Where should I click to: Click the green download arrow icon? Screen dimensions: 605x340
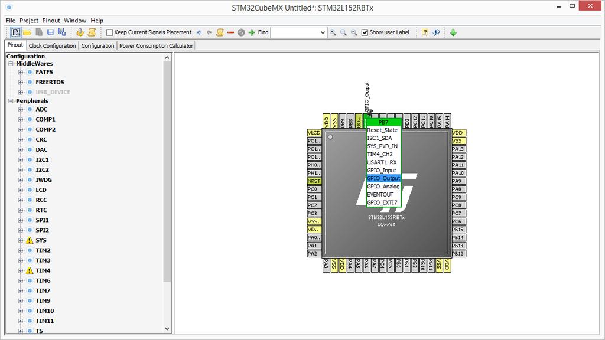coord(453,32)
